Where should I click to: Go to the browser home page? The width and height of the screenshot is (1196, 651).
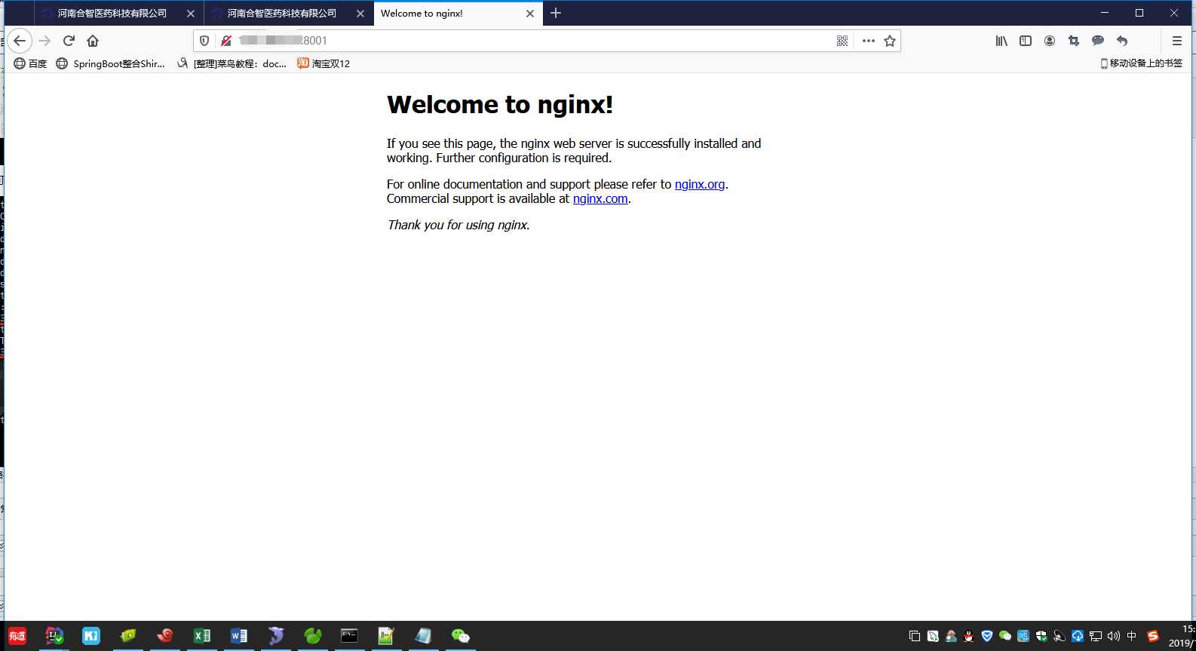(x=93, y=41)
